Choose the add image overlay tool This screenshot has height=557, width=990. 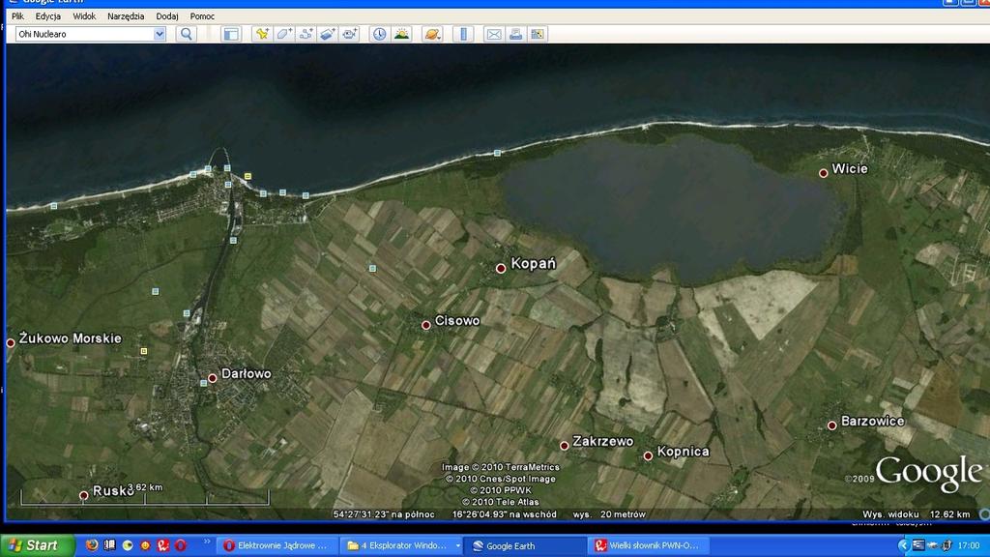(327, 34)
